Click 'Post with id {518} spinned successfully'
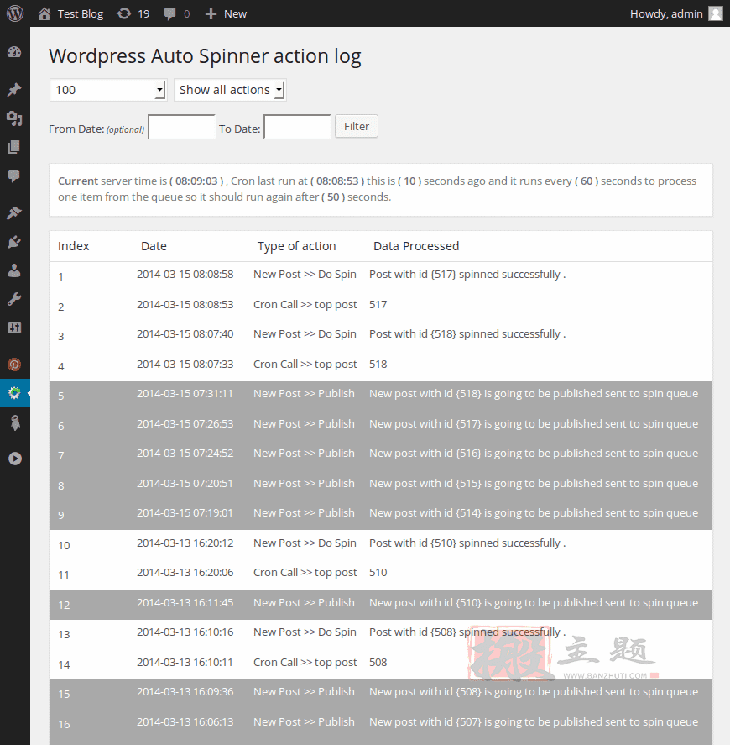 pyautogui.click(x=467, y=334)
